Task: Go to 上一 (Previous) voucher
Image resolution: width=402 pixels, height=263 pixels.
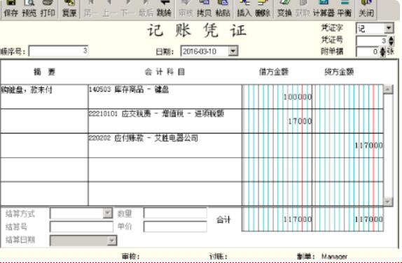Action: tap(109, 8)
